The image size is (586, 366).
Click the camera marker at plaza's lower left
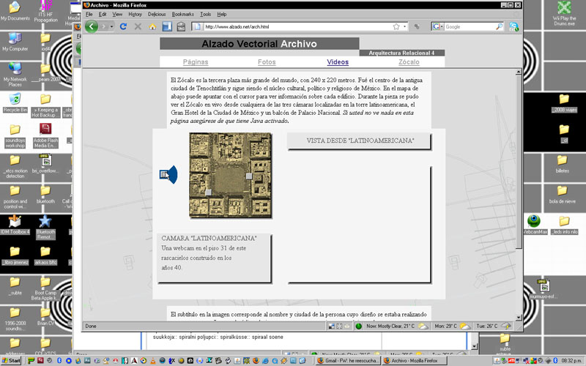pos(209,192)
